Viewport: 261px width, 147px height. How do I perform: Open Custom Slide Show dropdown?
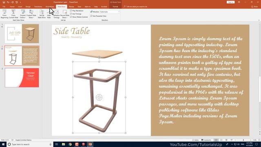[x=31, y=14]
